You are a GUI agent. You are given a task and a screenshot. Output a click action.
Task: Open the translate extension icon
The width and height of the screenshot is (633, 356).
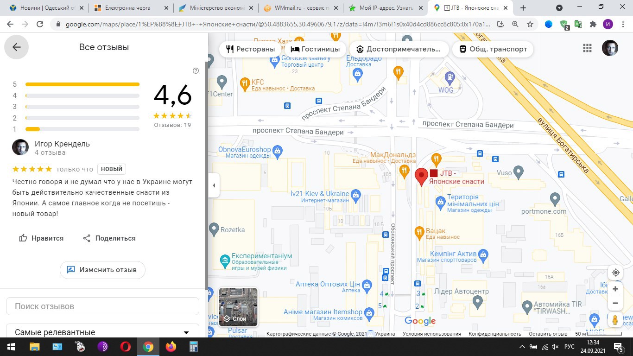point(578,25)
